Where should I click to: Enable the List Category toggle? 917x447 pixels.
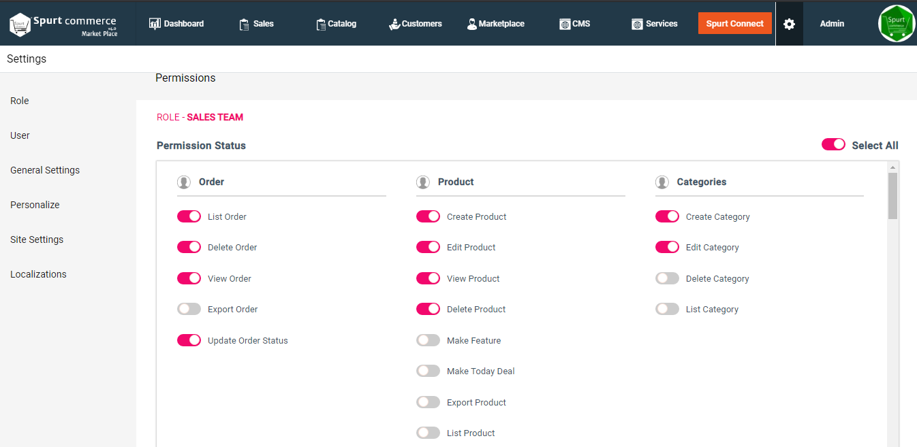(x=667, y=309)
